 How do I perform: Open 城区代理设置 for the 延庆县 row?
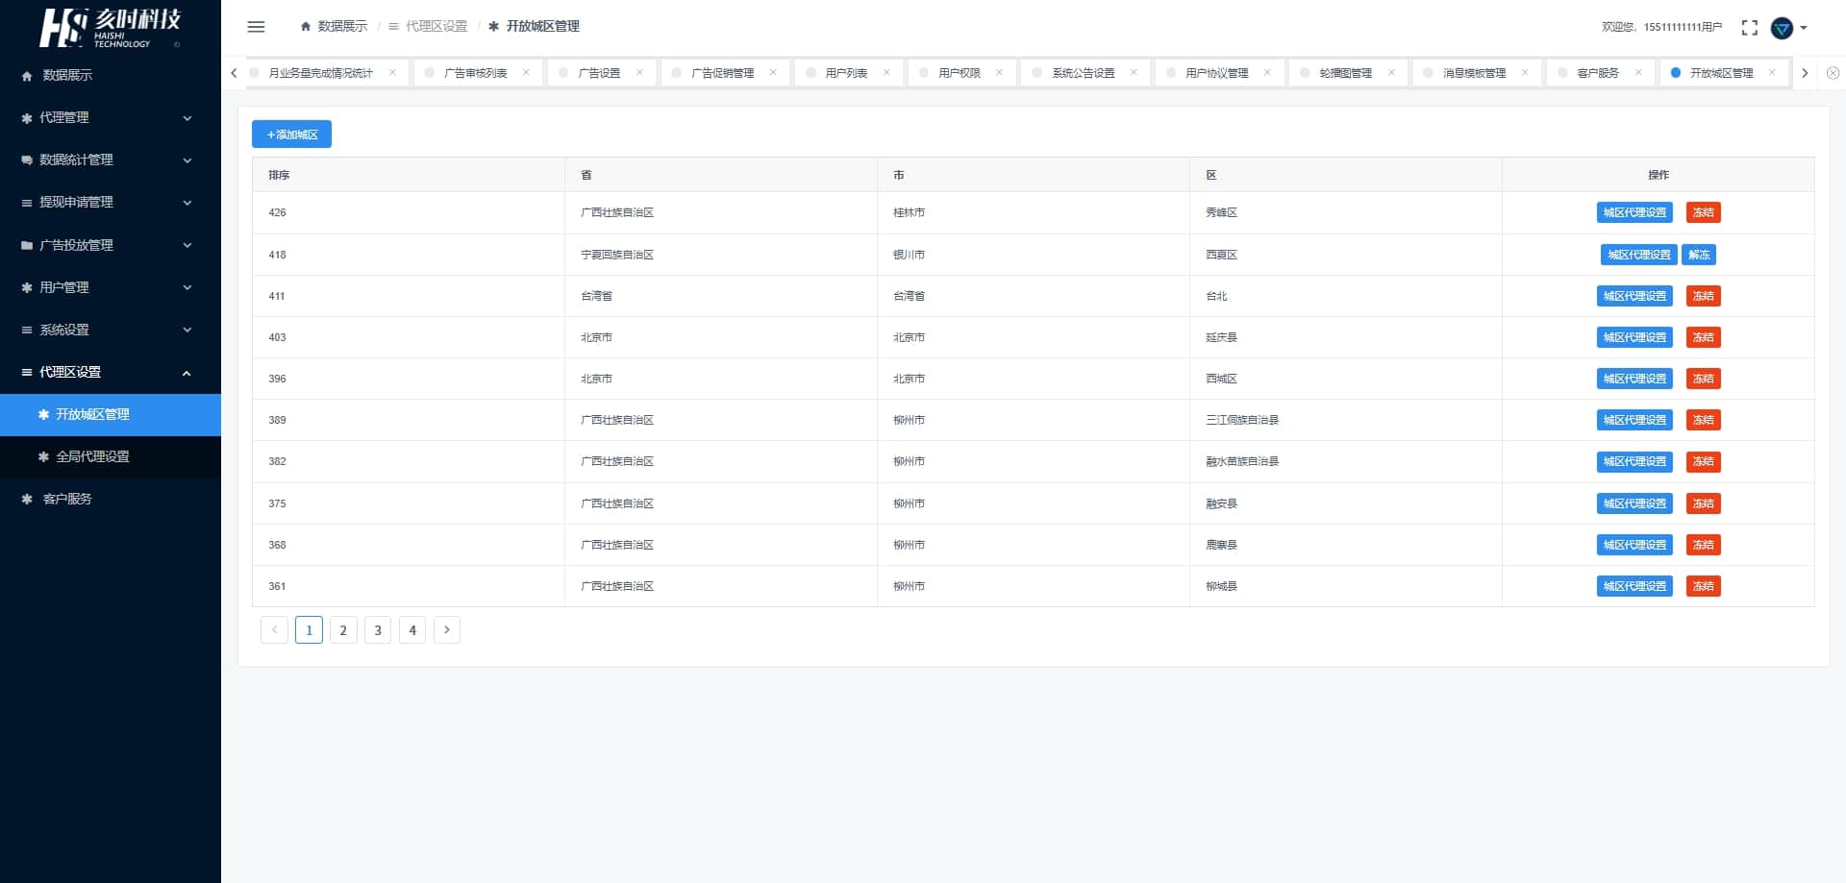[1634, 337]
